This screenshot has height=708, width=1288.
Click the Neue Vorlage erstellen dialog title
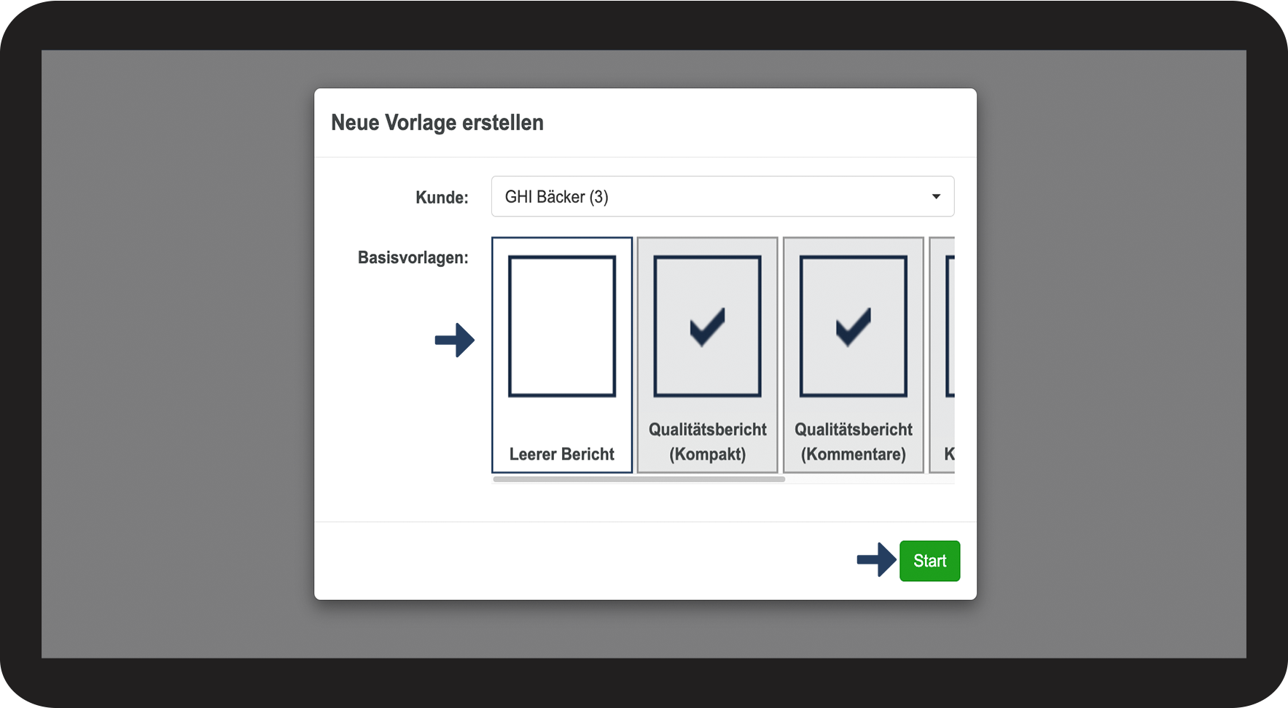click(437, 122)
